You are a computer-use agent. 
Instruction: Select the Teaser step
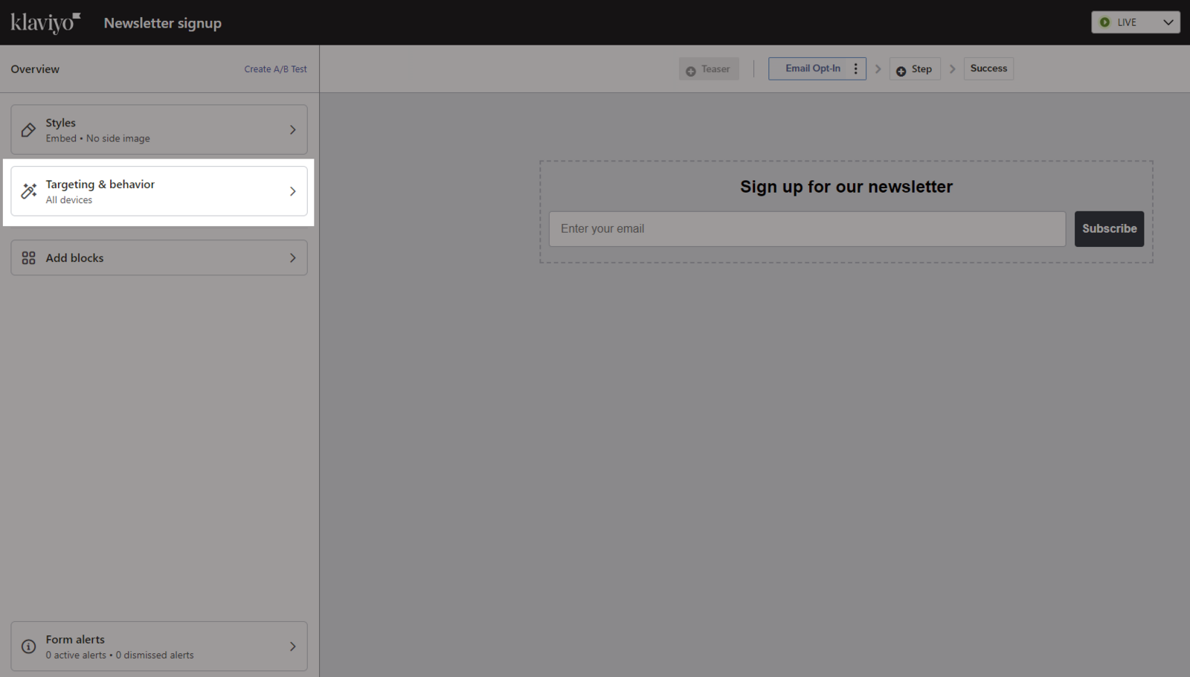[709, 69]
